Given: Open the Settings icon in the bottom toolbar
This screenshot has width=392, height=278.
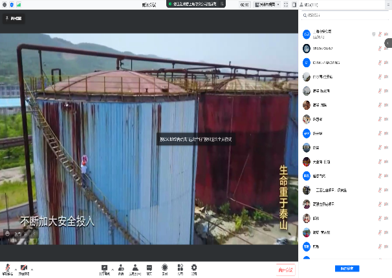Looking at the screenshot, I should point(194,267).
